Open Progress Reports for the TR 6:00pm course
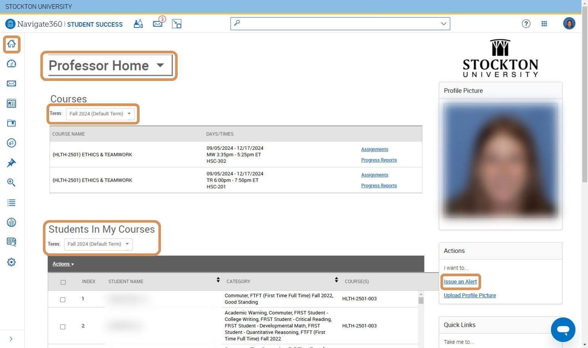The height and width of the screenshot is (348, 588). click(379, 186)
